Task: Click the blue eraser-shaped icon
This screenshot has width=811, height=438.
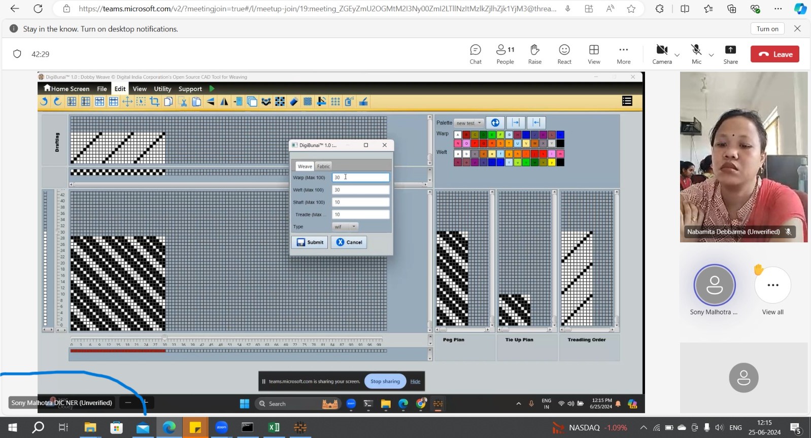Action: [294, 101]
